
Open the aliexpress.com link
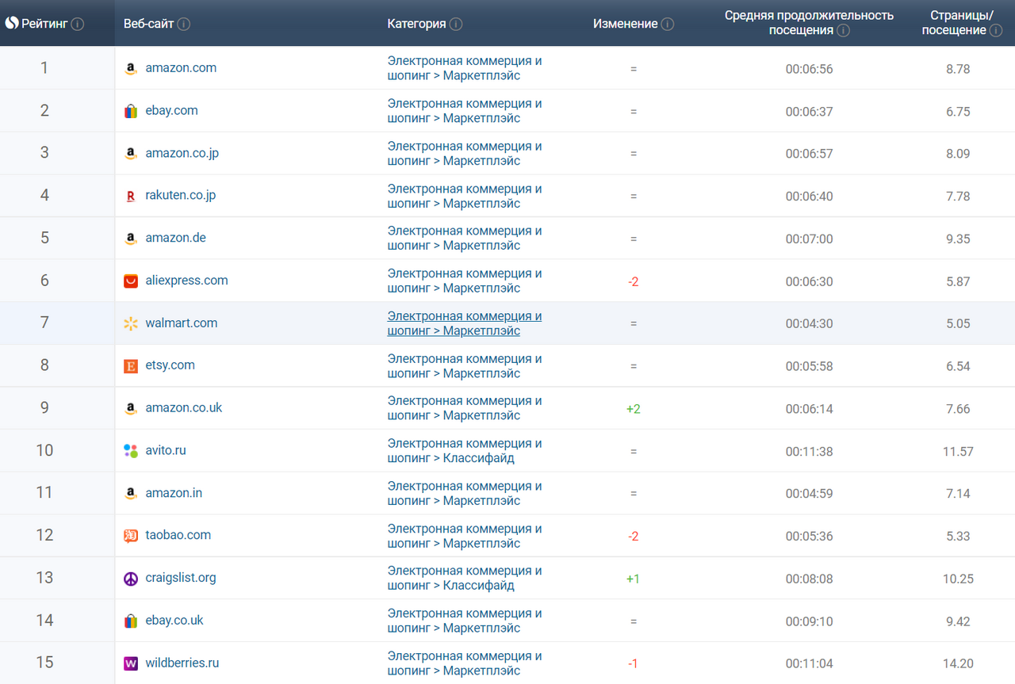click(x=186, y=281)
